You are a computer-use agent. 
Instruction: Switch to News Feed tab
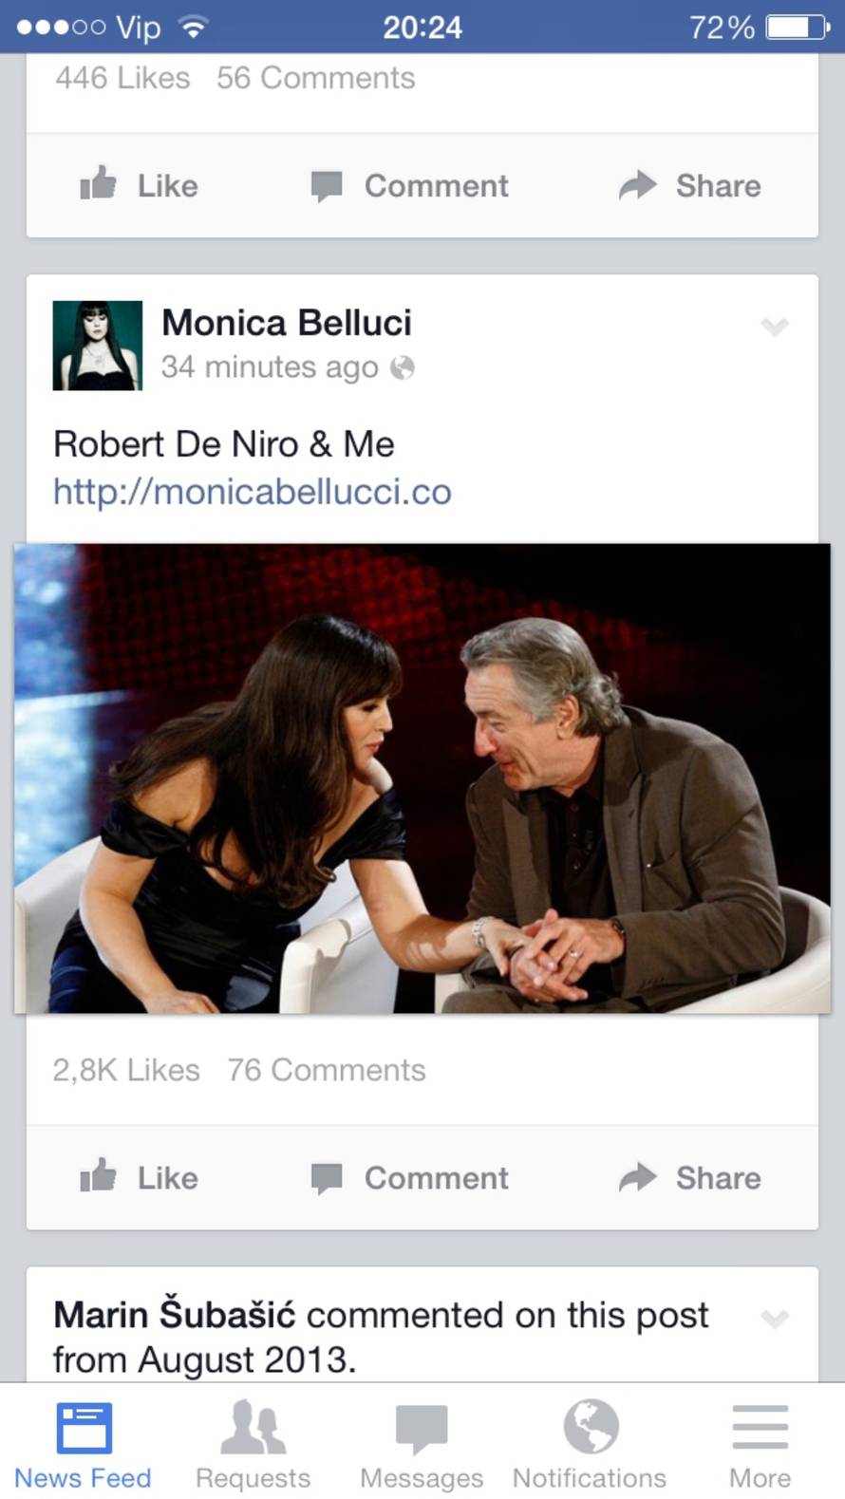(83, 1443)
